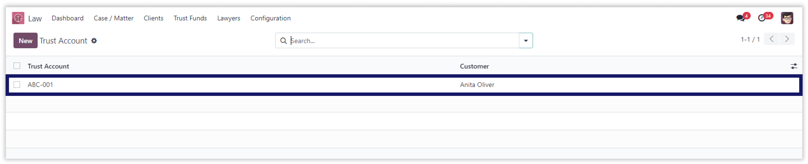This screenshot has height=164, width=808.
Task: Open the Trust Funds menu
Action: click(190, 18)
